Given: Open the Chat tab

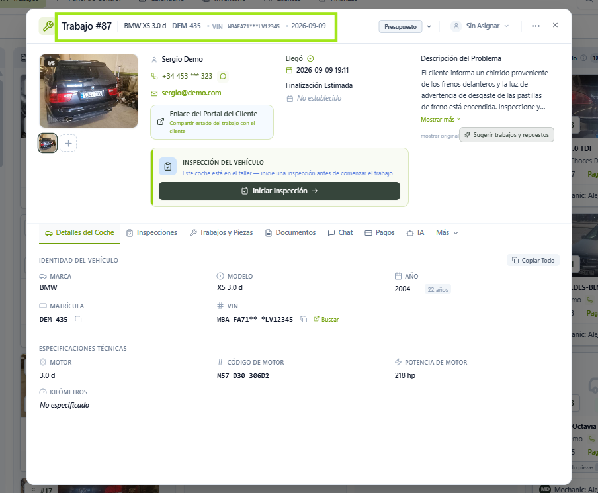Looking at the screenshot, I should [x=340, y=232].
